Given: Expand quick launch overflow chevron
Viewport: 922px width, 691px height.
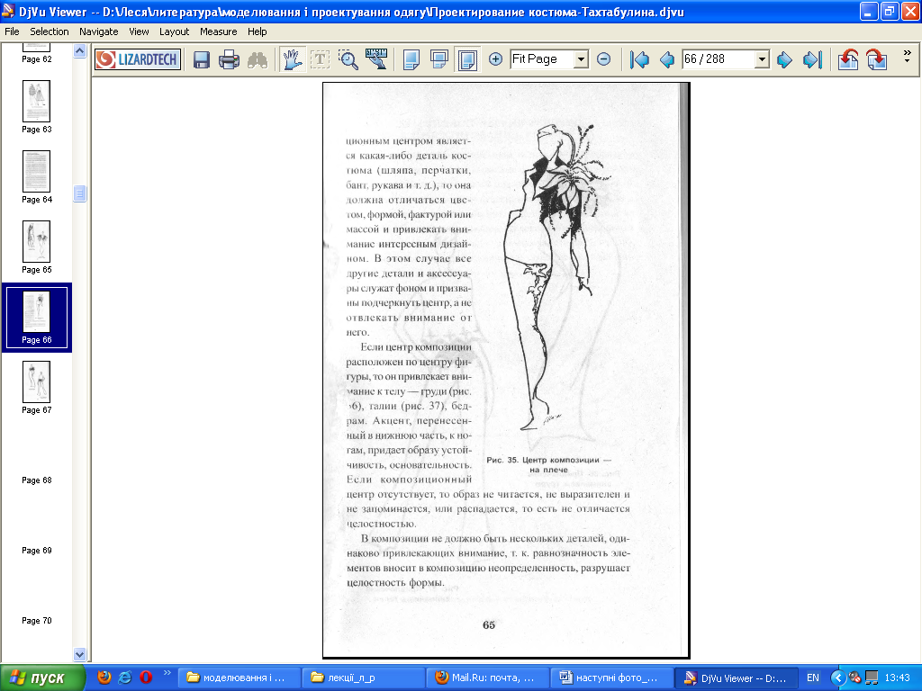Looking at the screenshot, I should tap(167, 673).
